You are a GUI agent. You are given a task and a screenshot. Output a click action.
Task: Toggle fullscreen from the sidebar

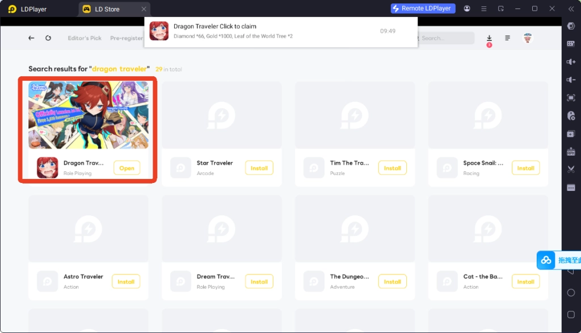point(571,98)
